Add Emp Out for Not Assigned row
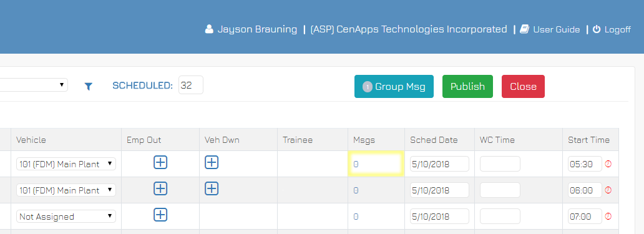This screenshot has height=234, width=644. (x=160, y=215)
